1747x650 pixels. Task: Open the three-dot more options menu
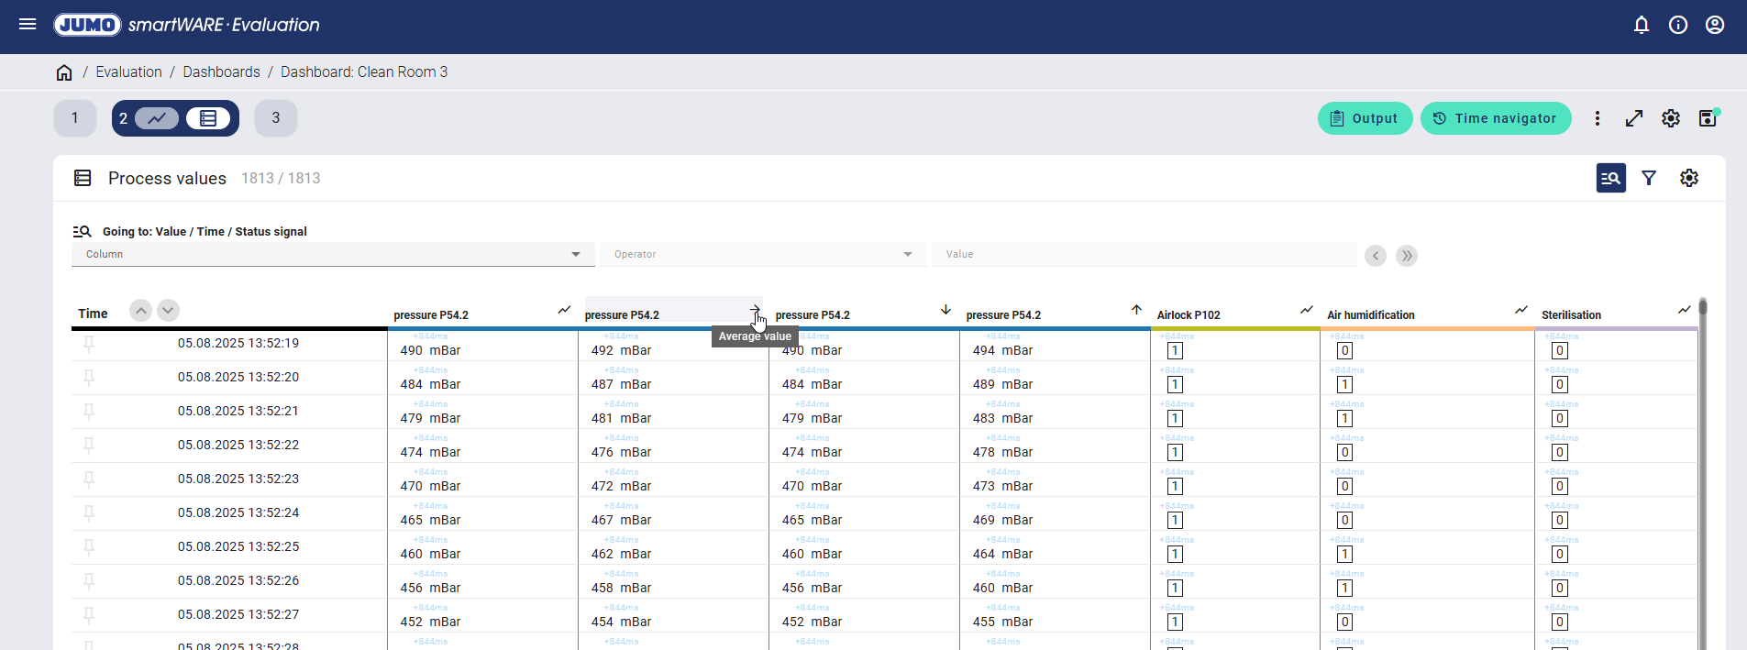pos(1597,118)
